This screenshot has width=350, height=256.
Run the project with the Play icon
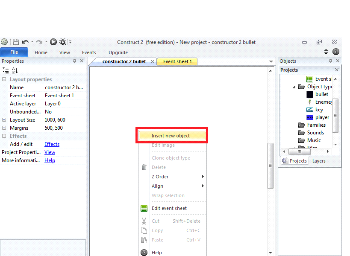click(x=53, y=42)
